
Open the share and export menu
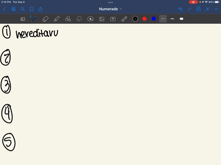pyautogui.click(x=41, y=9)
